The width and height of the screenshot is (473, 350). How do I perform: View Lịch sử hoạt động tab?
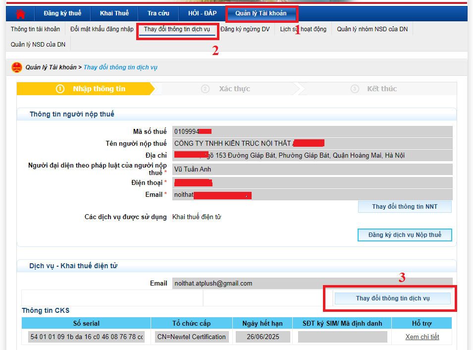pyautogui.click(x=303, y=29)
